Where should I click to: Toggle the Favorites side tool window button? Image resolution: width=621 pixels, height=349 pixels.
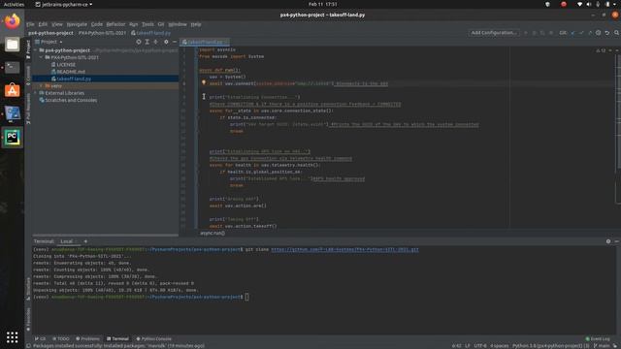[28, 320]
